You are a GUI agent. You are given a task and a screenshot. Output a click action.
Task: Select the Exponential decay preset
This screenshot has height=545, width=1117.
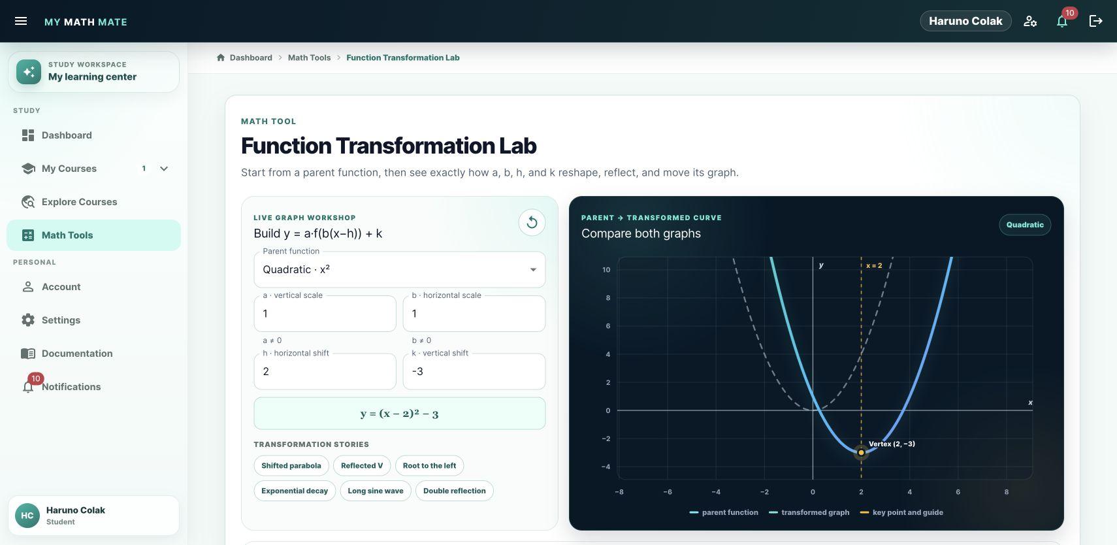point(295,491)
